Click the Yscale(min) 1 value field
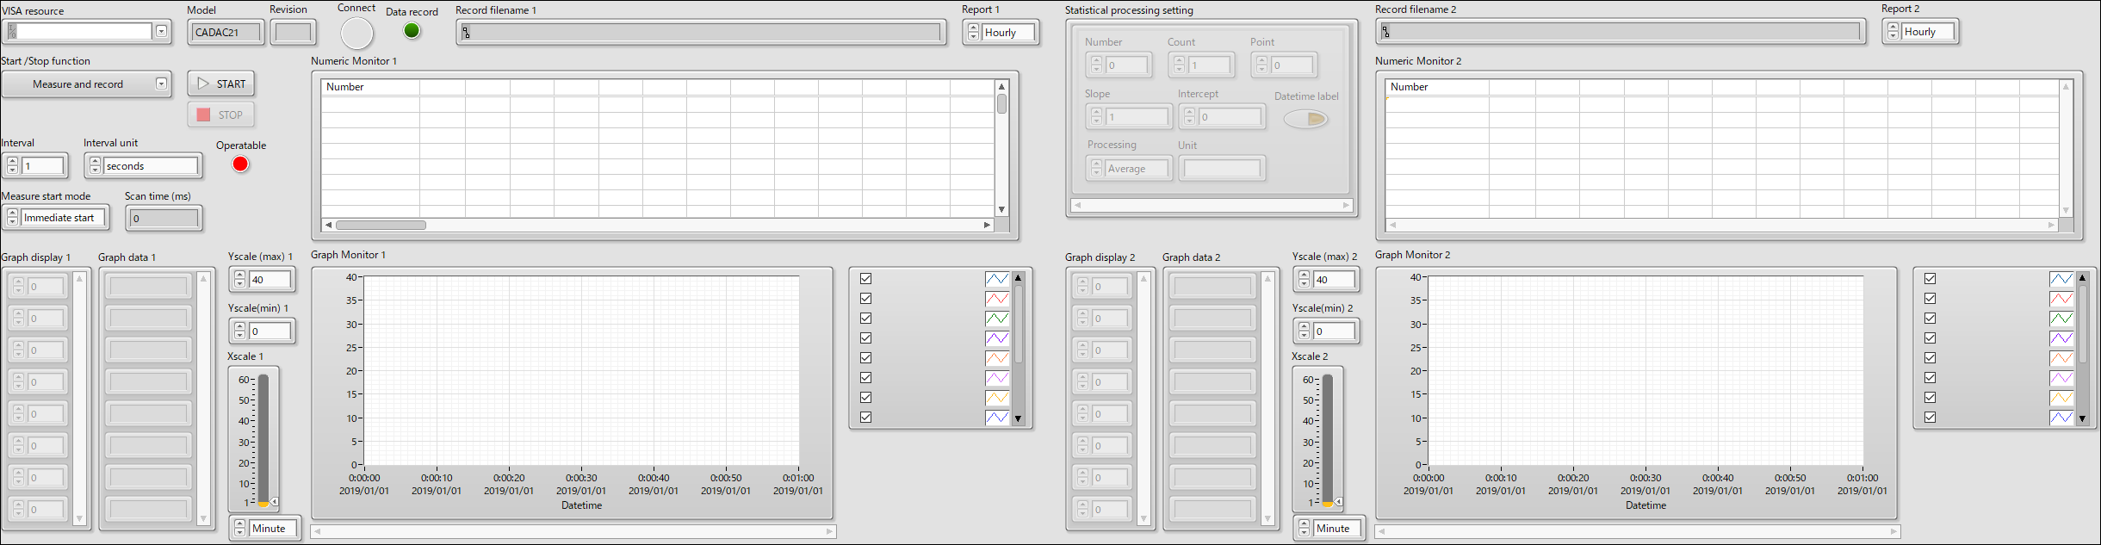The width and height of the screenshot is (2101, 545). (x=270, y=331)
